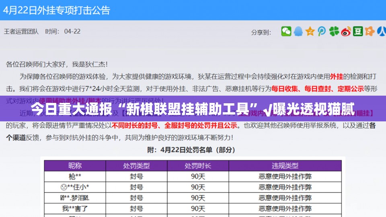Select the 违规类型 column header

click(285, 166)
